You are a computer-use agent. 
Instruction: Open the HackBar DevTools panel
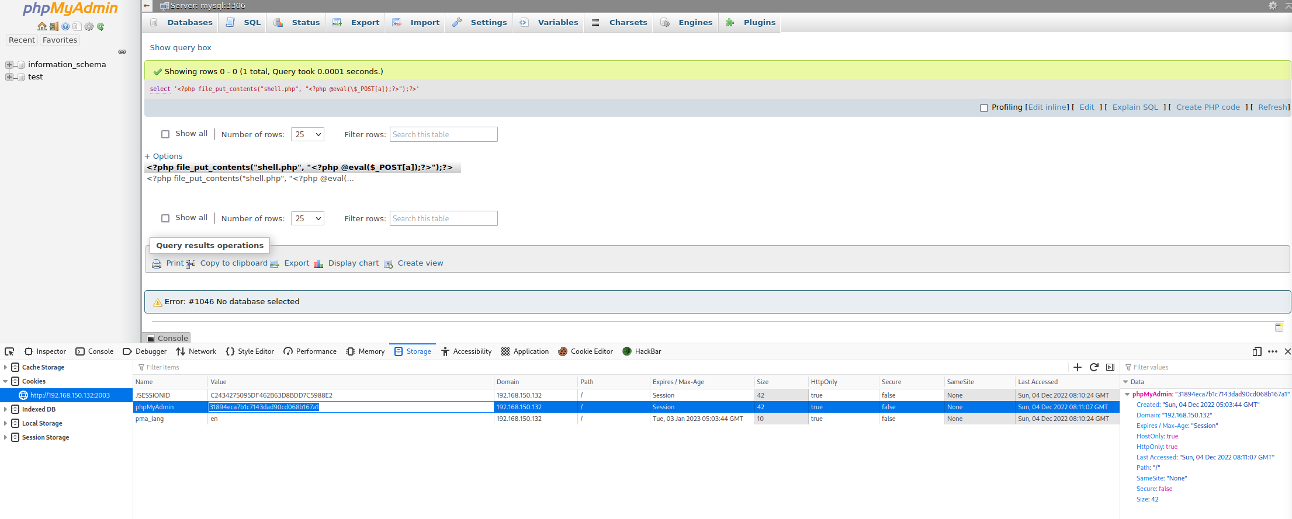[x=642, y=351]
